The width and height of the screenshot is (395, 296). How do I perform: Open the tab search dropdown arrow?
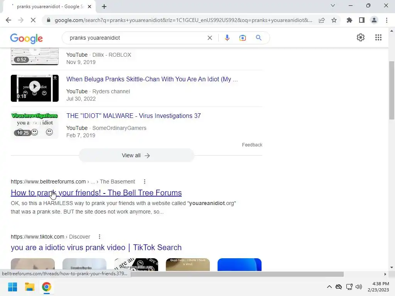coord(333,5)
